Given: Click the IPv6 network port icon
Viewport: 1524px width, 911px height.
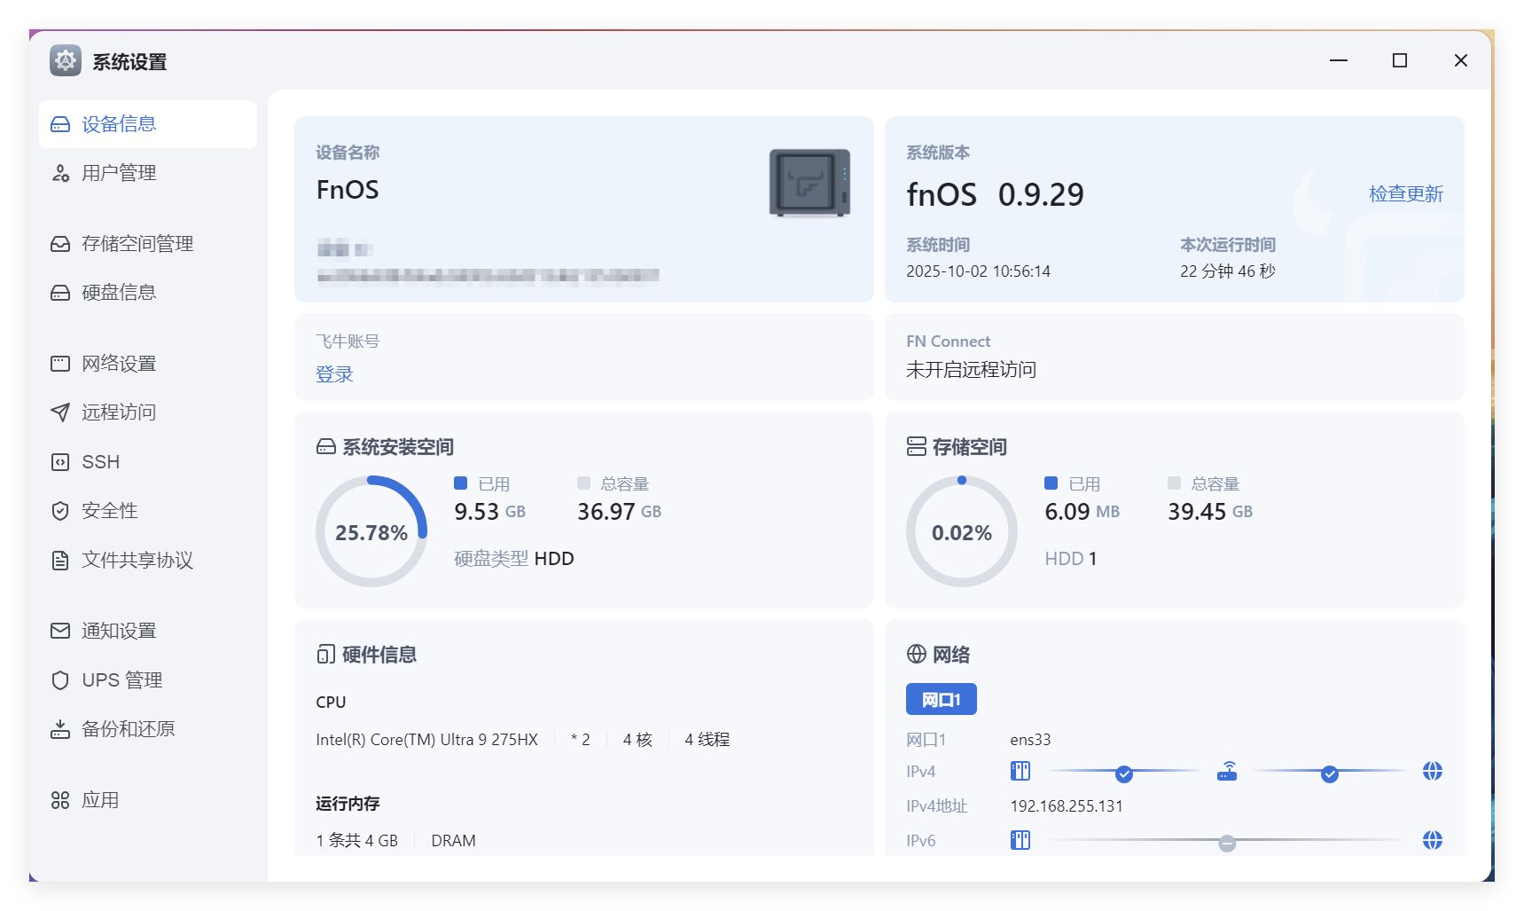Looking at the screenshot, I should point(1020,840).
